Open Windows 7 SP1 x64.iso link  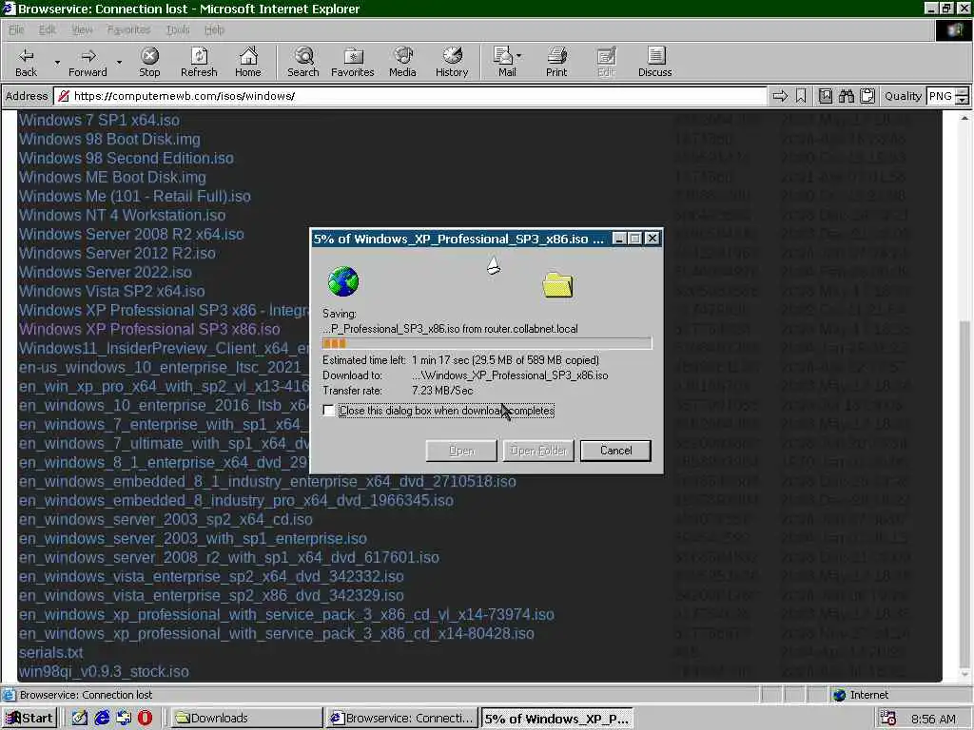99,121
